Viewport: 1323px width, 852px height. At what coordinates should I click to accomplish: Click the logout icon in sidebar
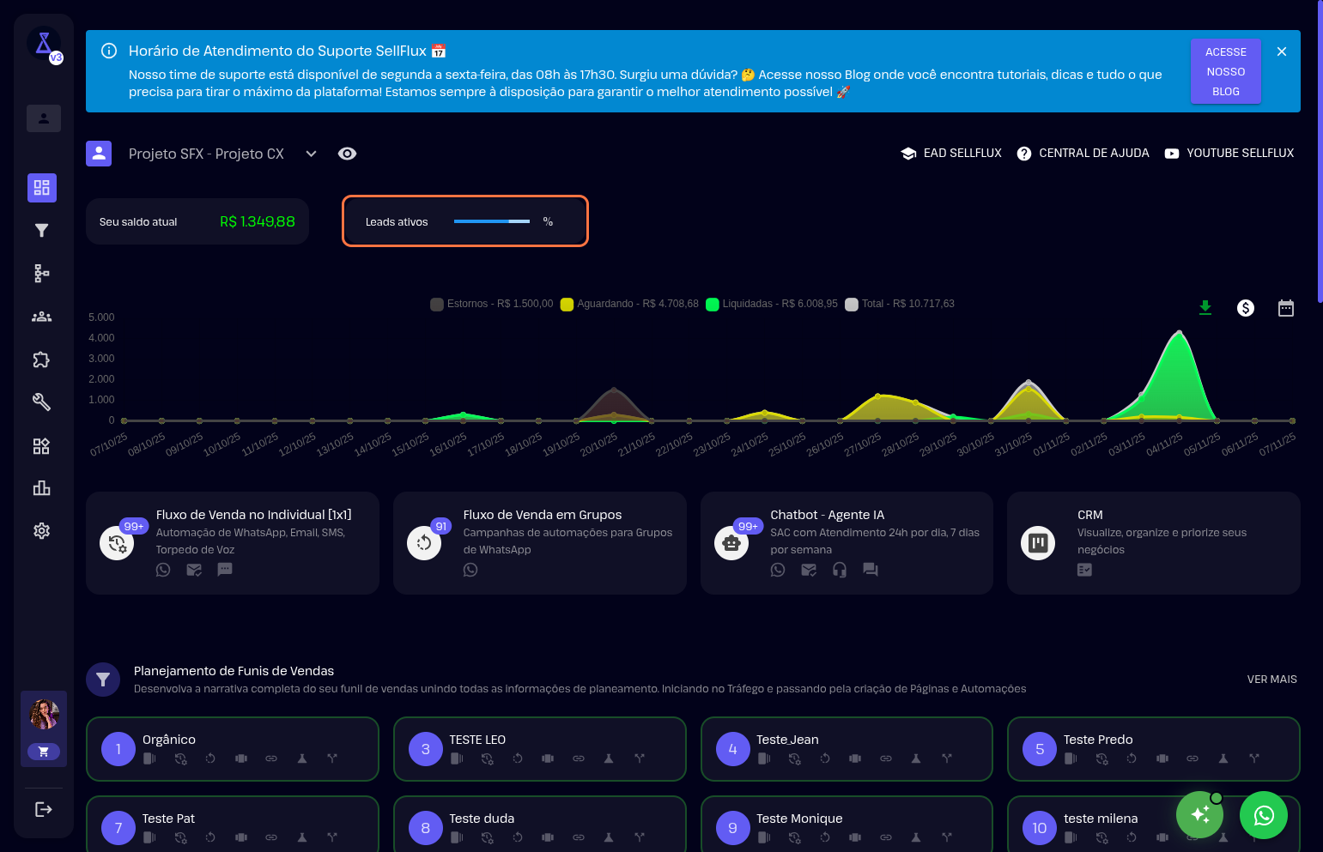[43, 809]
